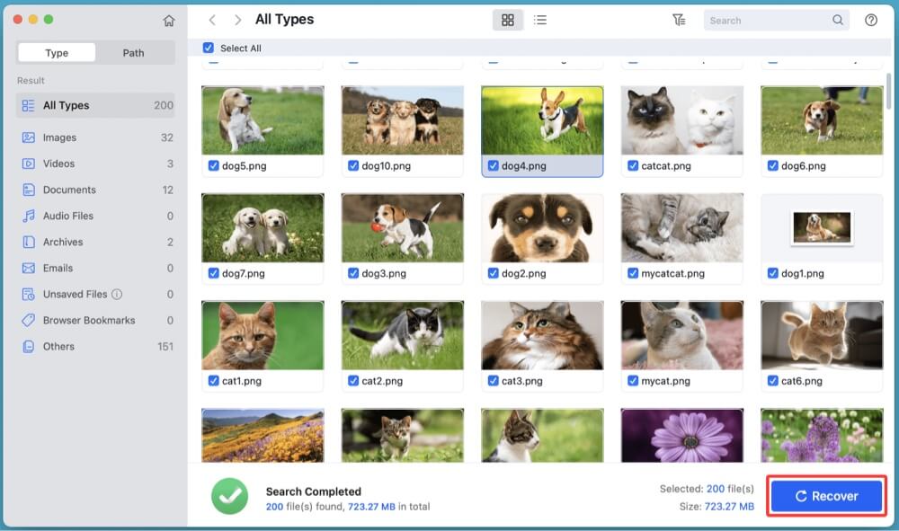Image resolution: width=899 pixels, height=531 pixels.
Task: Navigate forward with the right arrow
Action: (x=237, y=20)
